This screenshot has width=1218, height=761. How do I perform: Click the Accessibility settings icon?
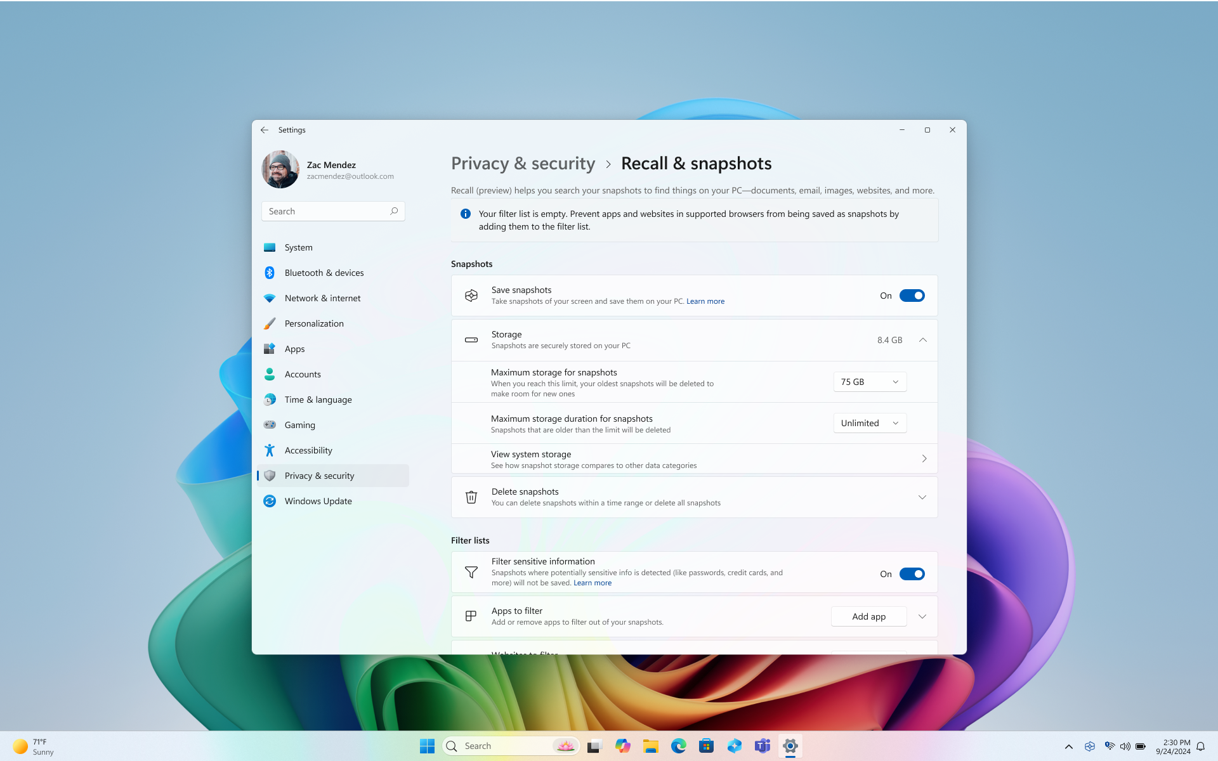(x=269, y=450)
